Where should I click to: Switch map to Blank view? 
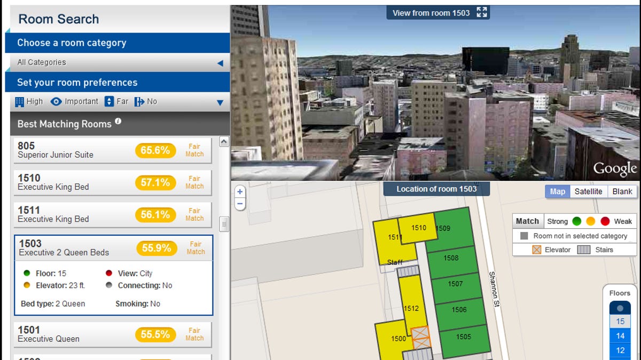622,191
